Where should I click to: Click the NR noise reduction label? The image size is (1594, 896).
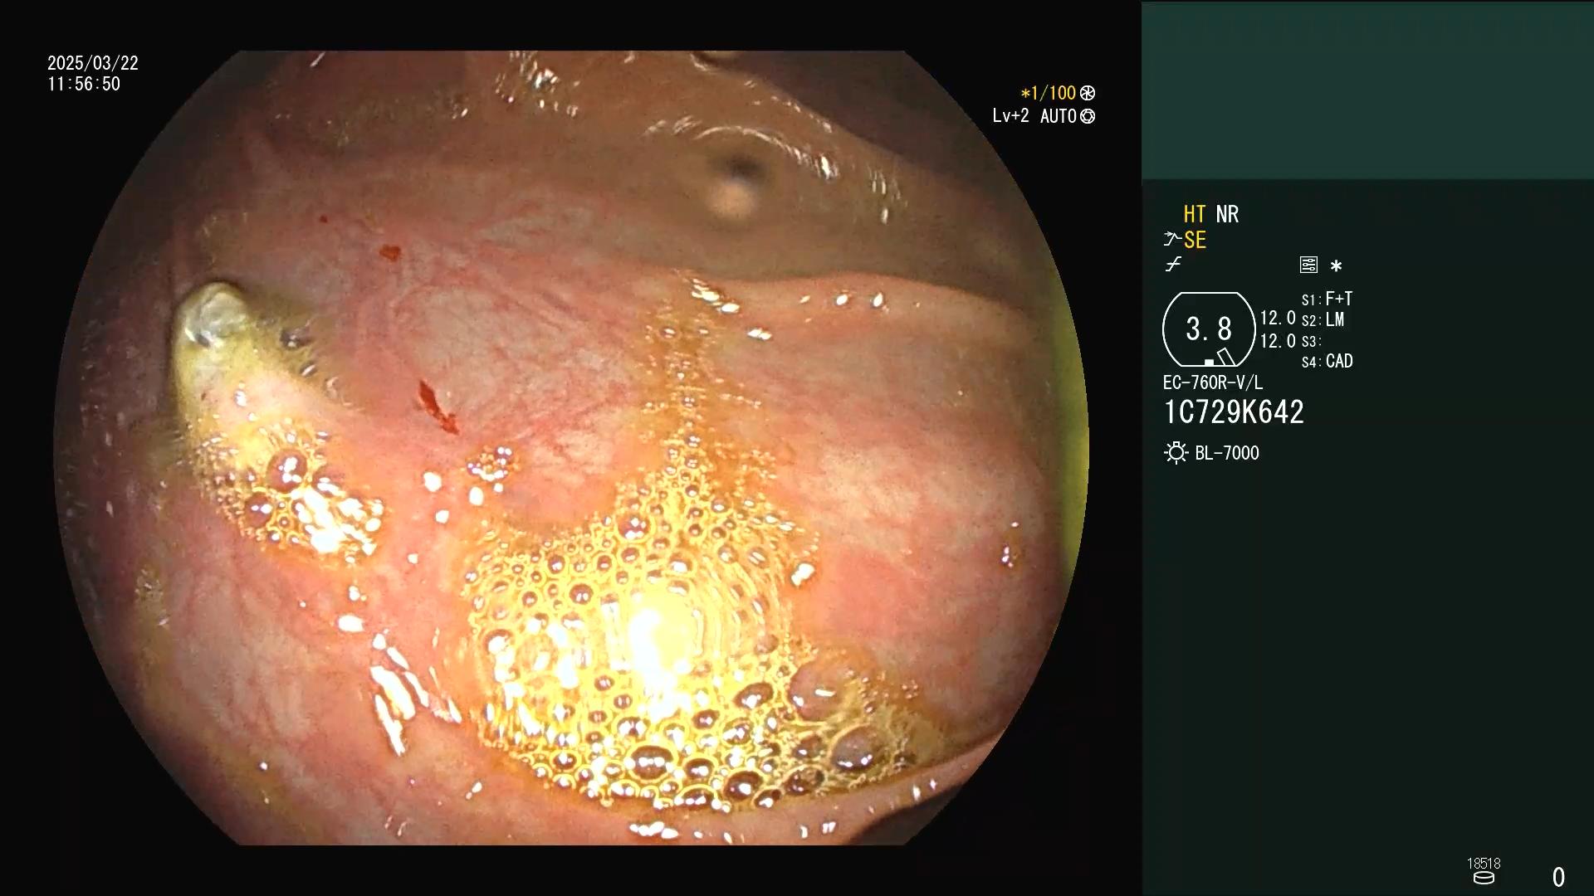pyautogui.click(x=1227, y=214)
